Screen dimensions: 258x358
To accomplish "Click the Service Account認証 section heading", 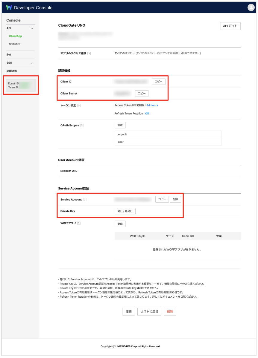I will 73,188.
